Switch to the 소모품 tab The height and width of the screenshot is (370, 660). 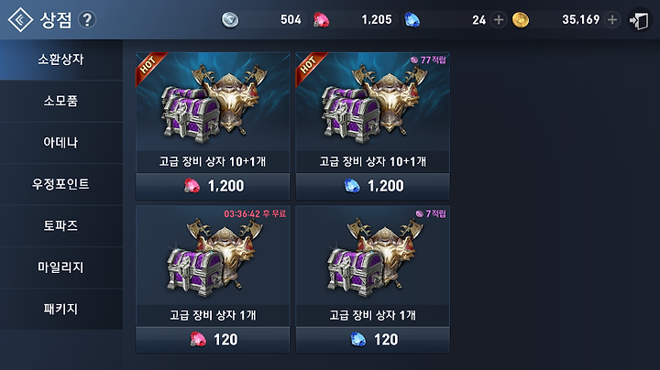pyautogui.click(x=61, y=102)
